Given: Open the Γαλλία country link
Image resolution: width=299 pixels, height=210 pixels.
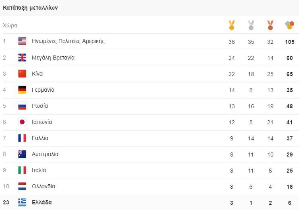Looking at the screenshot, I should [40, 138].
